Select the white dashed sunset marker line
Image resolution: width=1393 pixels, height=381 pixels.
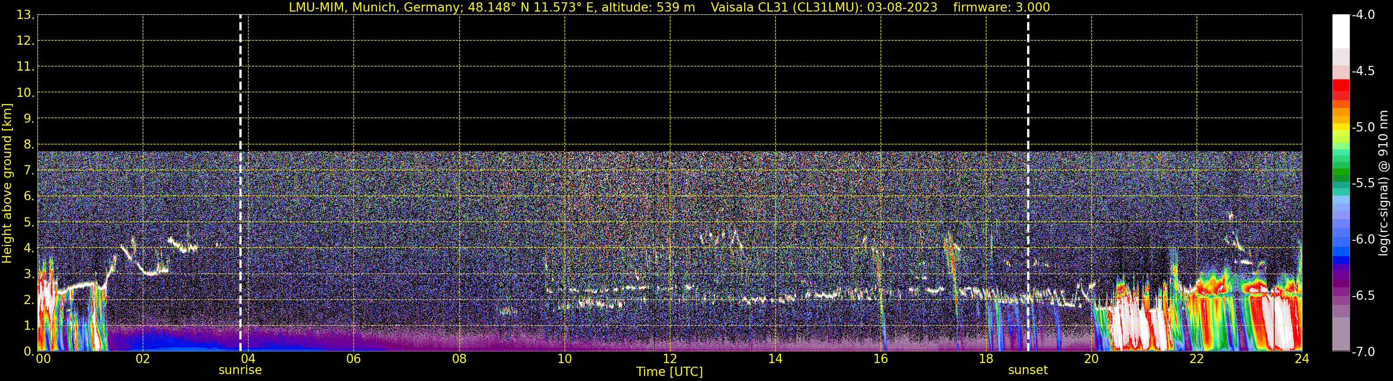pyautogui.click(x=1028, y=183)
